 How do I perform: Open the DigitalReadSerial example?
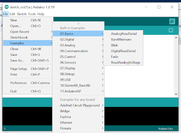[123, 51]
